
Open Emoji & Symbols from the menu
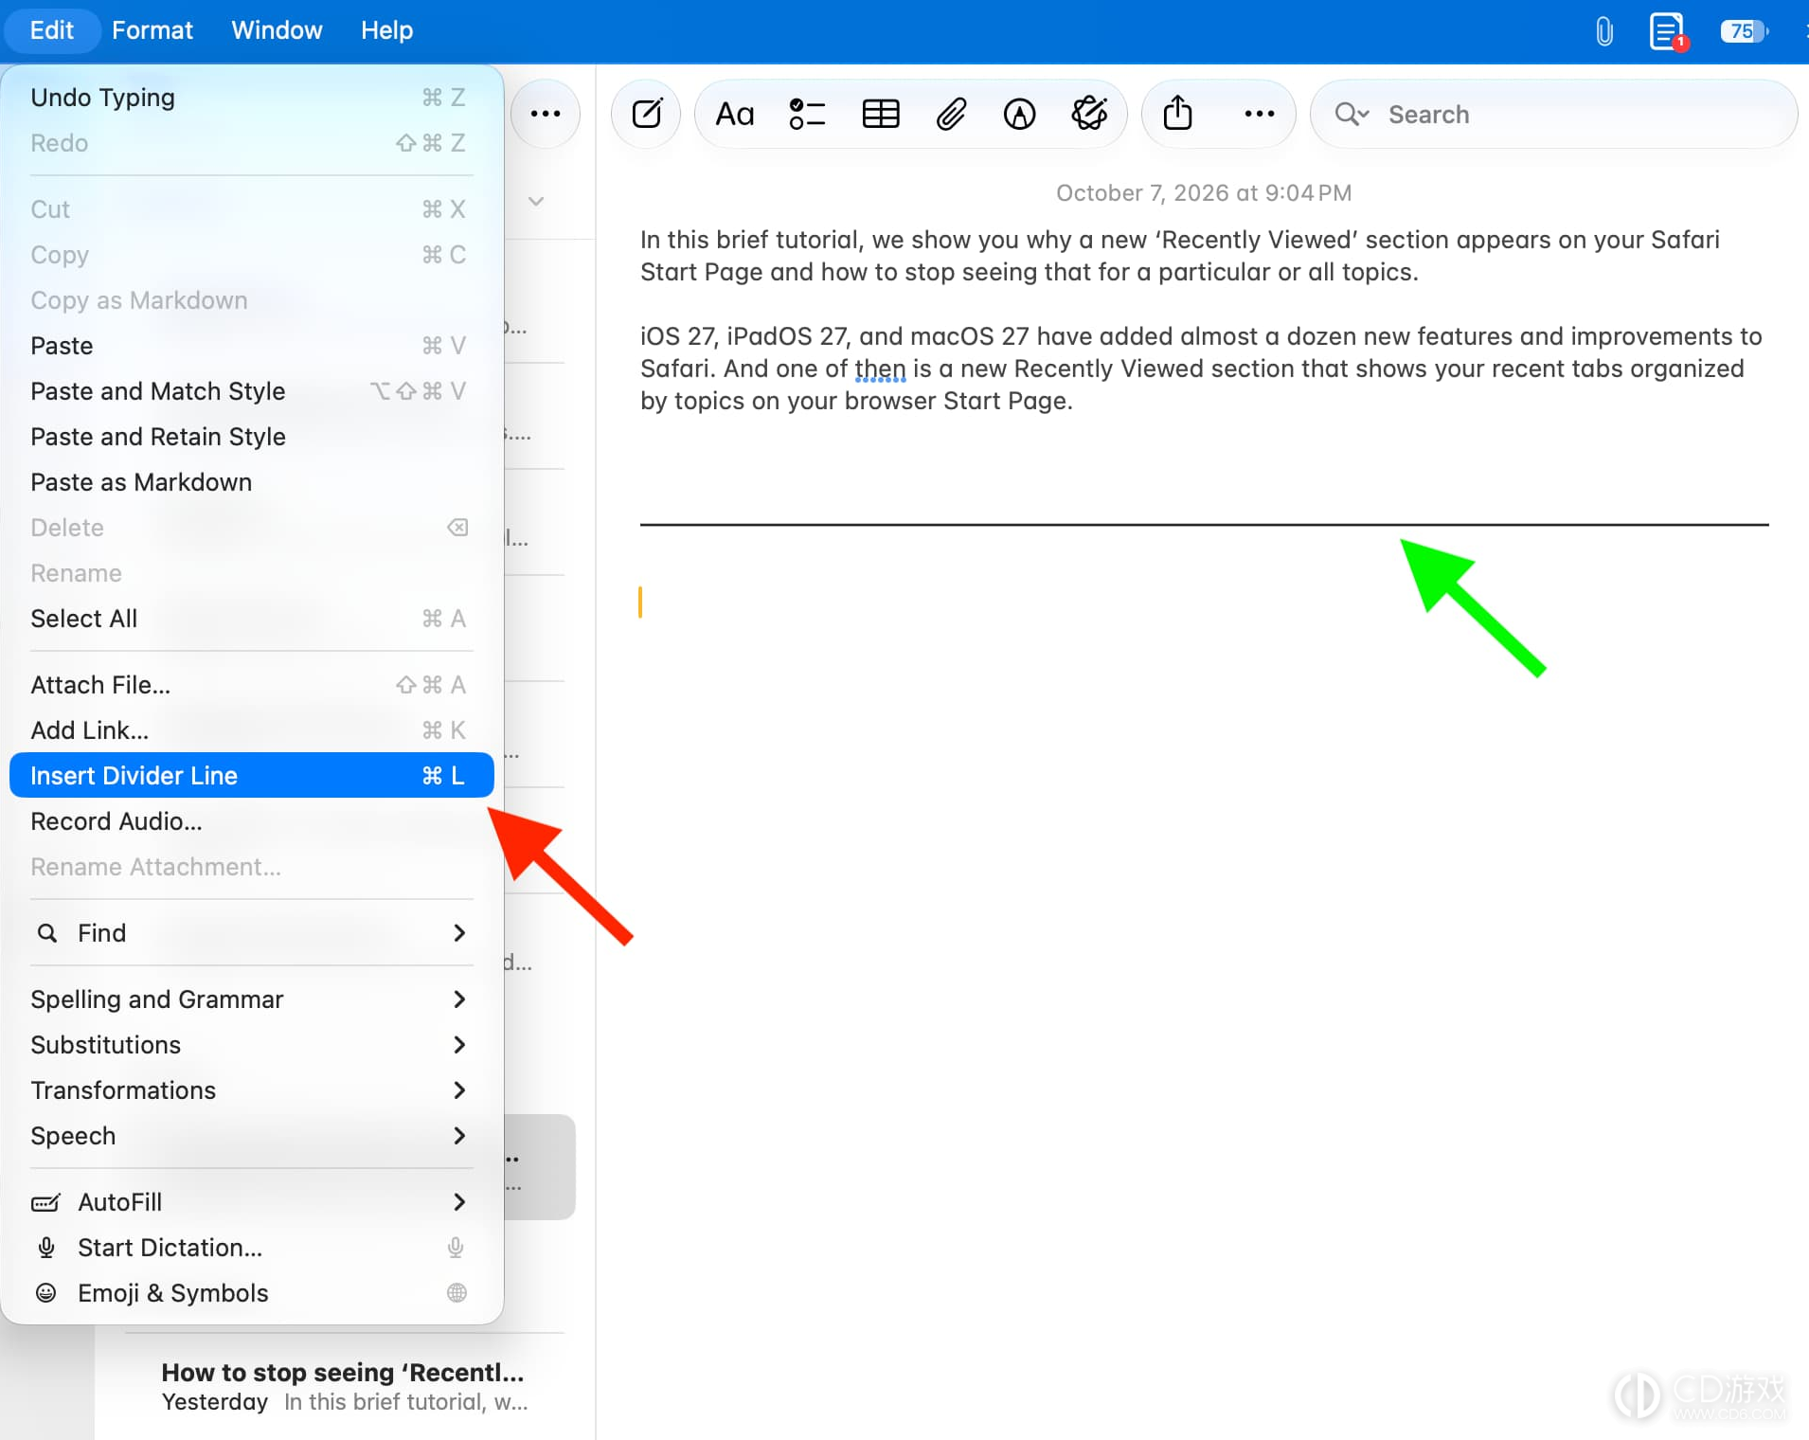point(251,1293)
